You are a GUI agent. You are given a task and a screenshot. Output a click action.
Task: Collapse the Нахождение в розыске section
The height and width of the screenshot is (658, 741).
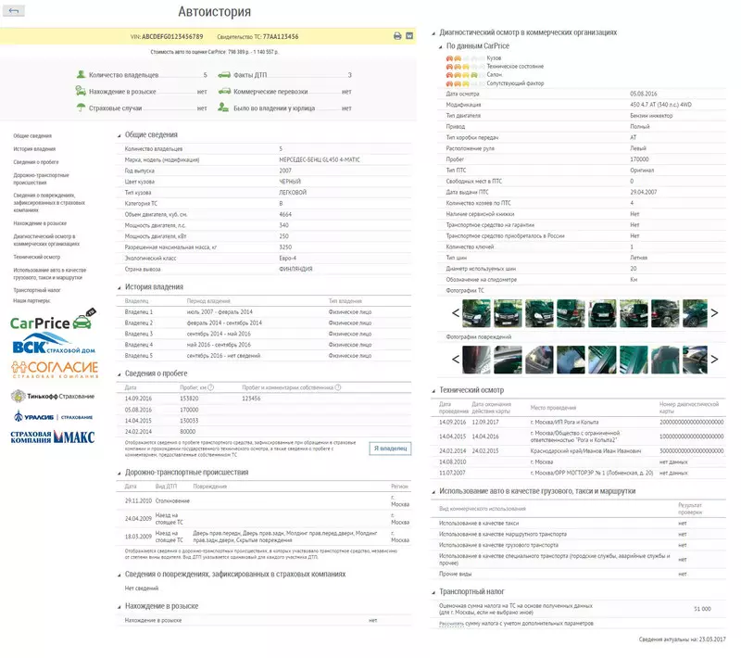[x=119, y=607]
